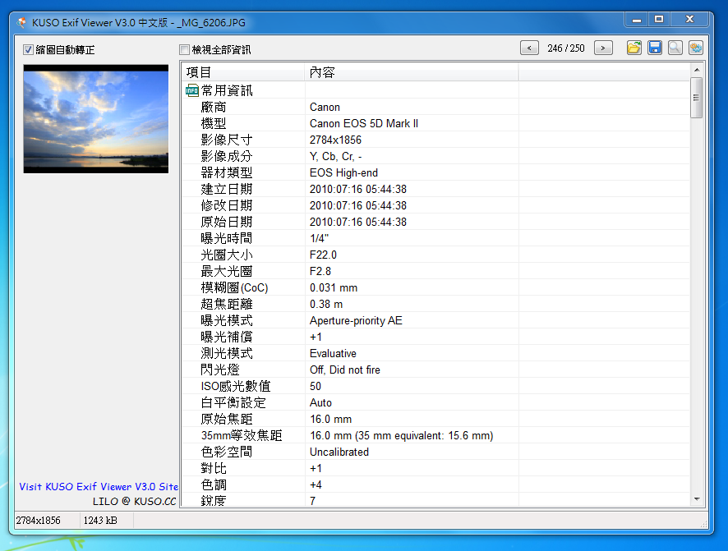Viewport: 728px width, 551px height.
Task: Open an image file with the folder icon
Action: (634, 48)
